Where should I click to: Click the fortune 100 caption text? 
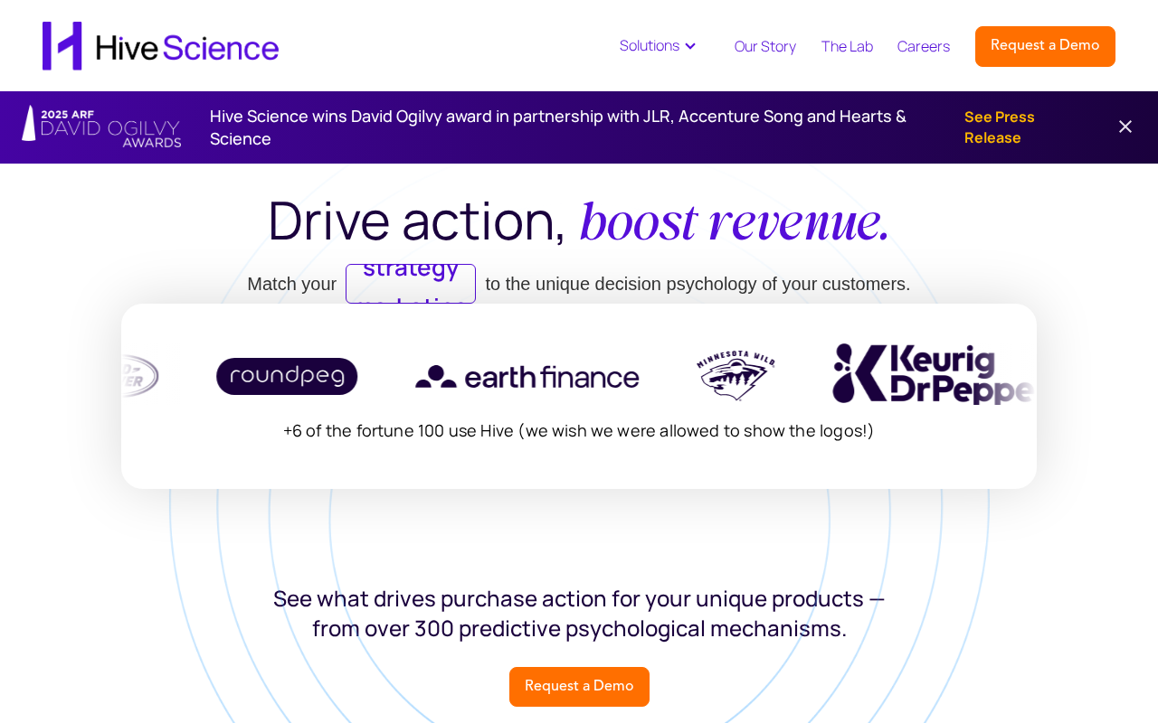point(579,431)
